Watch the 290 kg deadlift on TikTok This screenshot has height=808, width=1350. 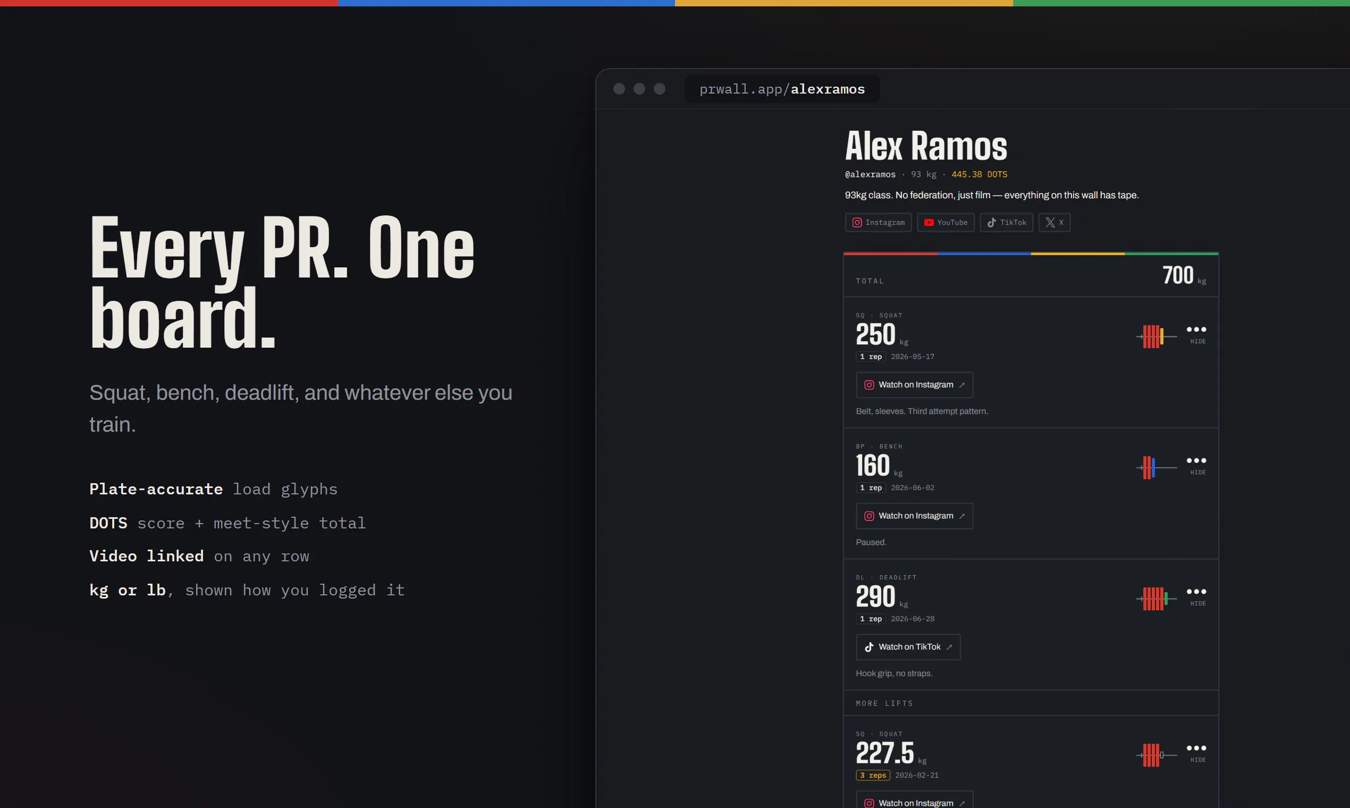(x=908, y=647)
